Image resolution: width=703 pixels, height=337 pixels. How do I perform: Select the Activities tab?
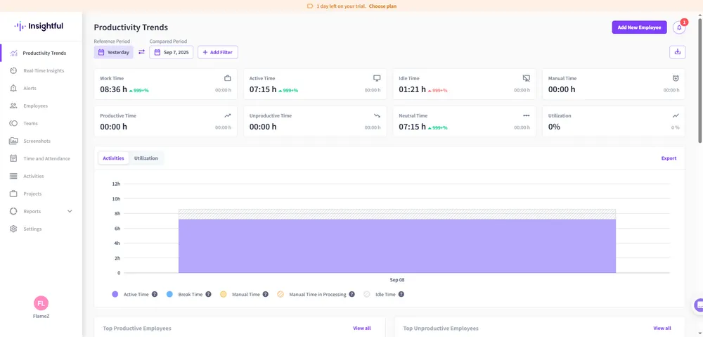113,158
